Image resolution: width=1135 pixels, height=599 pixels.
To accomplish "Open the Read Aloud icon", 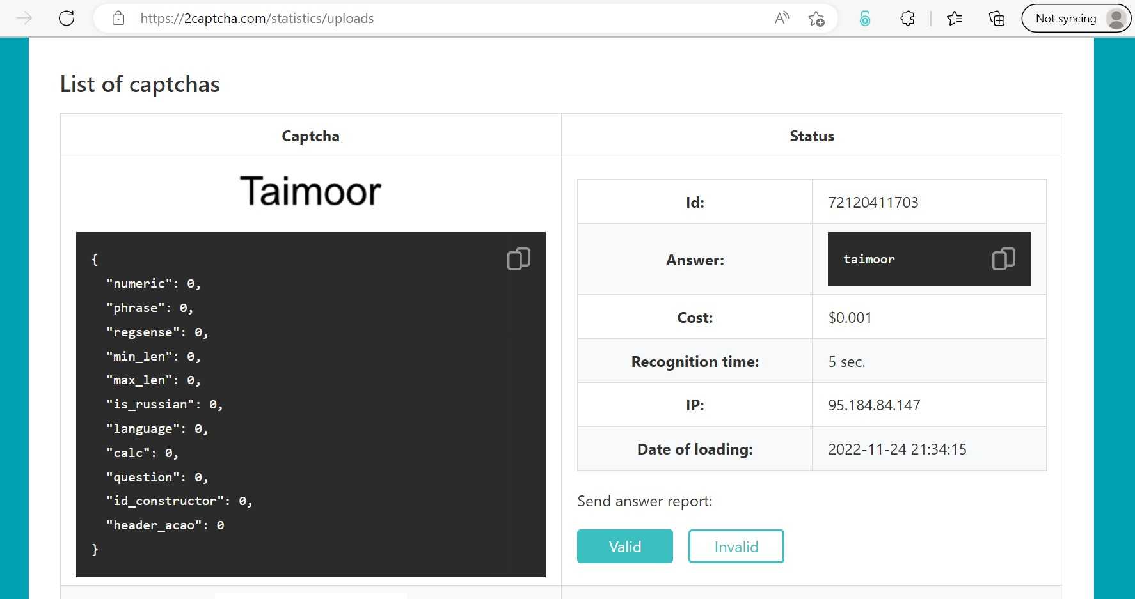I will (781, 18).
